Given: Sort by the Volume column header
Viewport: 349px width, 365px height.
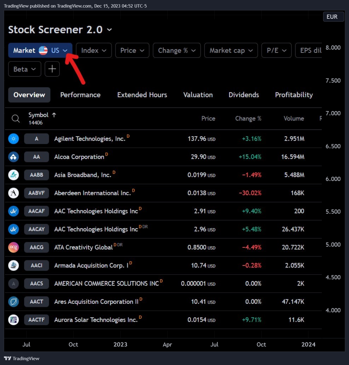Looking at the screenshot, I should tap(294, 119).
